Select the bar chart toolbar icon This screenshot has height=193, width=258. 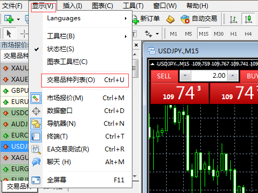(x=233, y=19)
